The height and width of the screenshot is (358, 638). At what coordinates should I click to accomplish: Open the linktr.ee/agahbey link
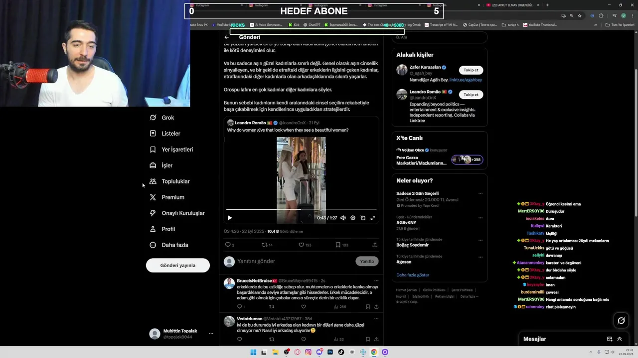(x=466, y=80)
